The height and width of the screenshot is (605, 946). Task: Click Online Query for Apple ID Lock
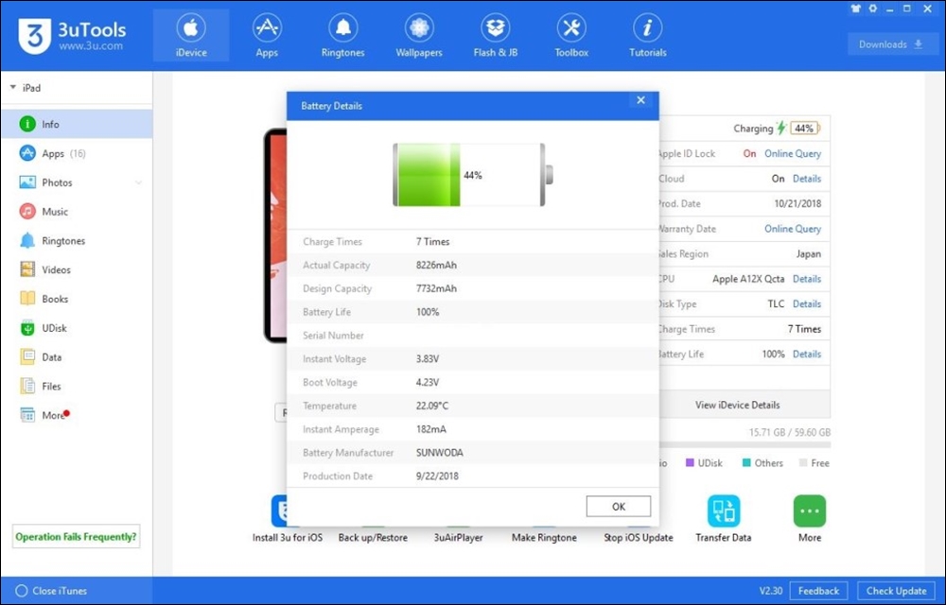793,154
